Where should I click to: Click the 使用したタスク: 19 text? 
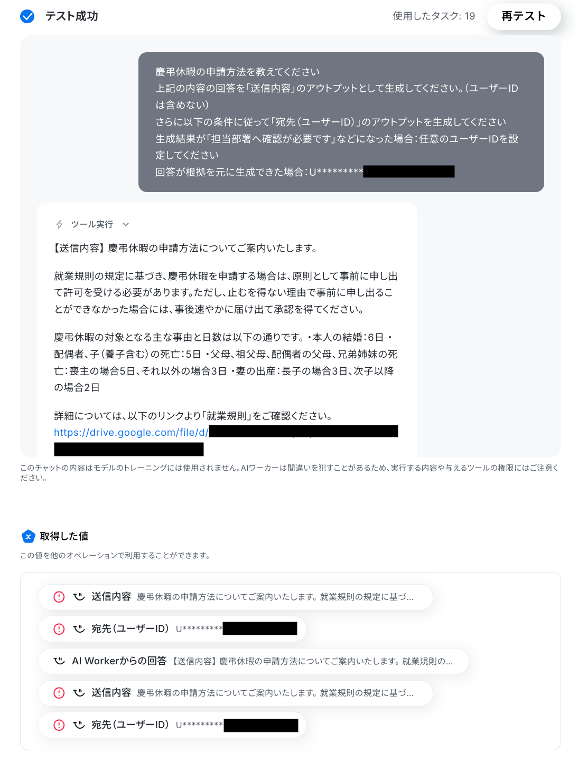point(434,16)
